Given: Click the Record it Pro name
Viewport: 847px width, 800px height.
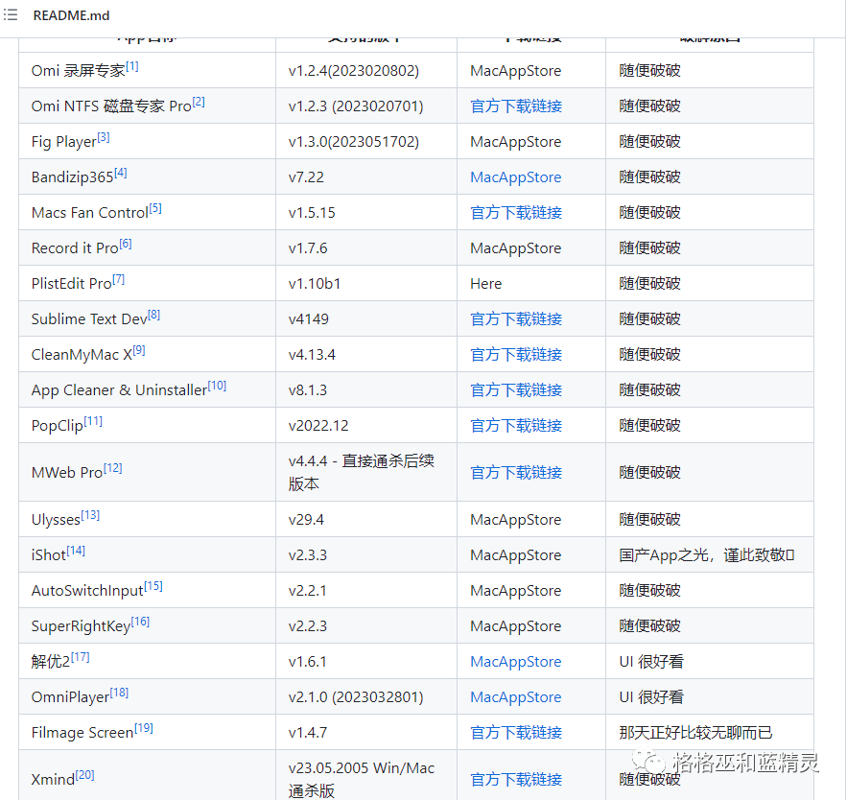Looking at the screenshot, I should coord(75,247).
